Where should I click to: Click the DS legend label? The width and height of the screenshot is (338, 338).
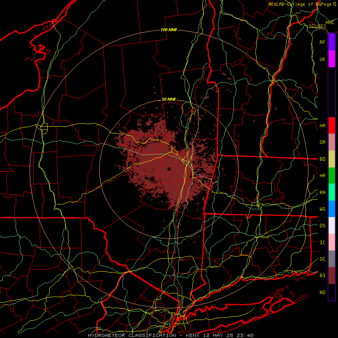(x=322, y=226)
